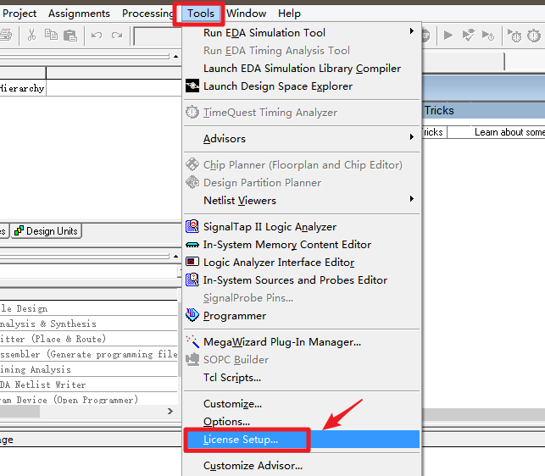Open the Assignments menu
The height and width of the screenshot is (476, 545).
point(79,14)
